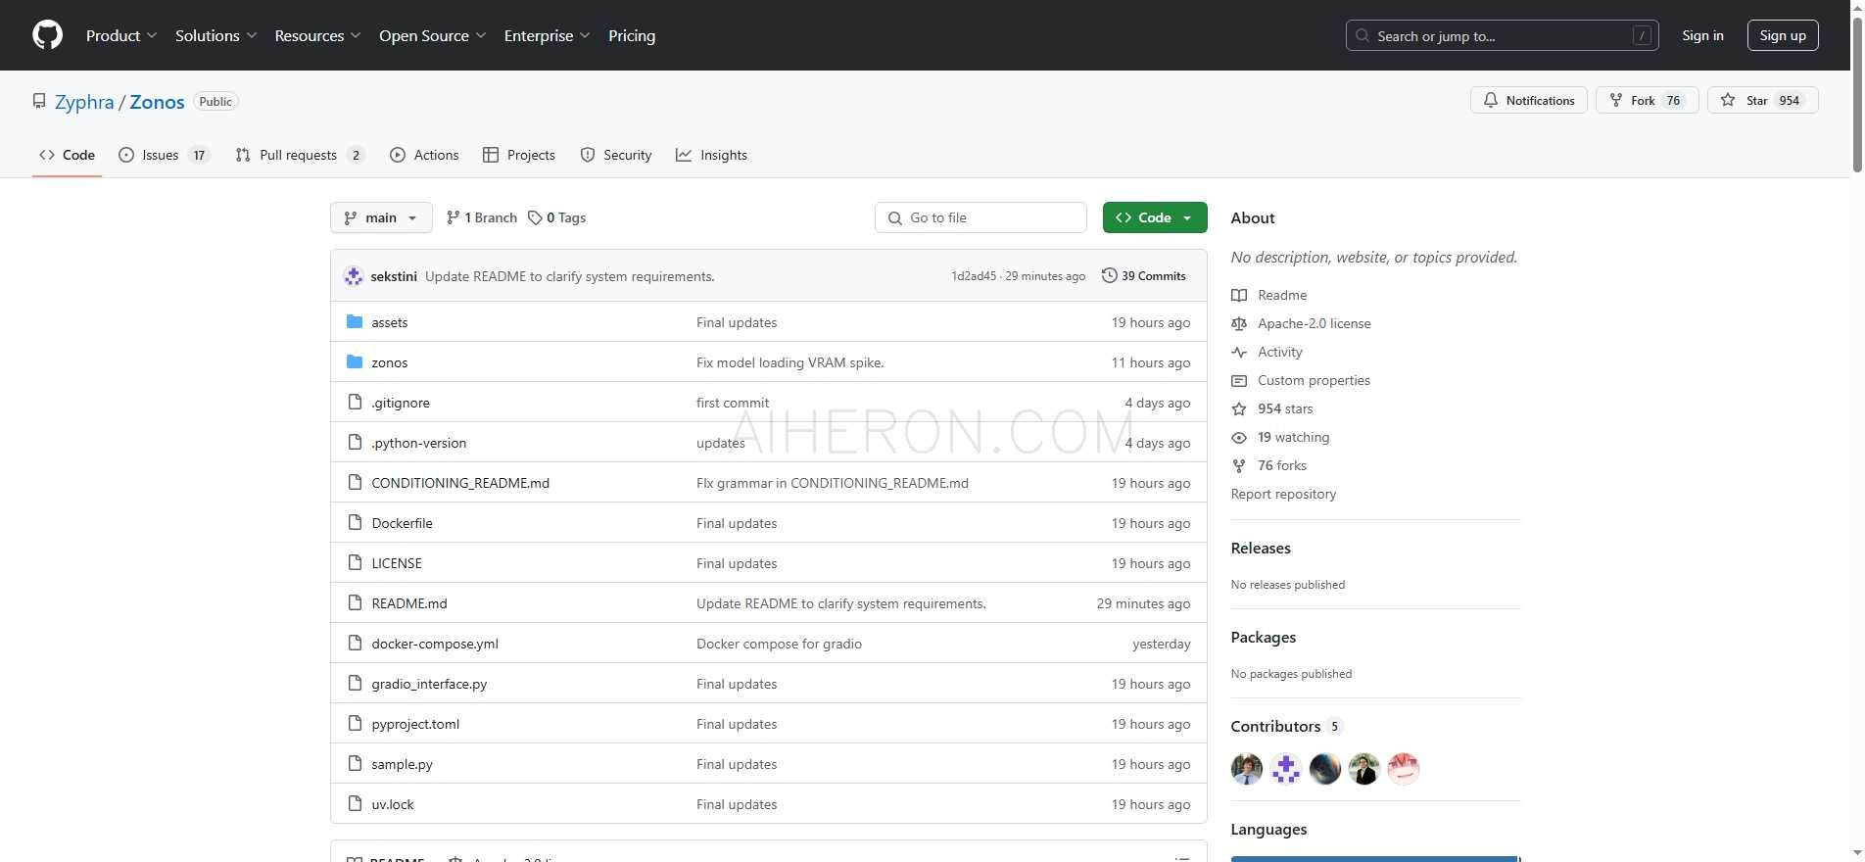
Task: Open the Zyphra organization link
Action: [x=84, y=102]
